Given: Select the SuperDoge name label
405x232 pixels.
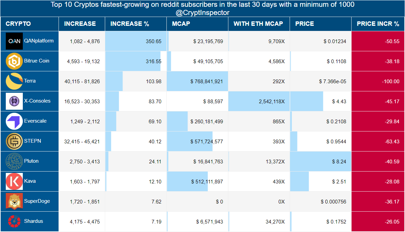Looking at the screenshot, I should point(37,201).
